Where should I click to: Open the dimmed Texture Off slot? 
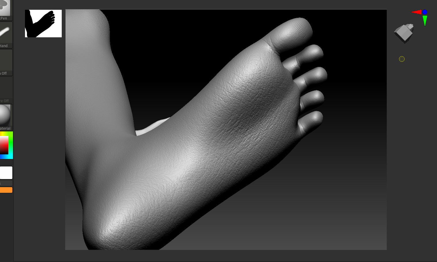click(x=6, y=90)
